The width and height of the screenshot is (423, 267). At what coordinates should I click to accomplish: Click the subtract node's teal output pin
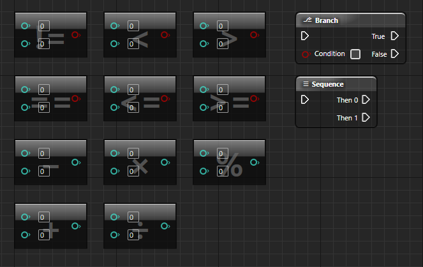[x=76, y=162]
